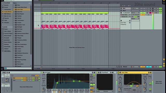Select the Mid chain in the rack
The width and height of the screenshot is (166, 93).
[x=17, y=78]
